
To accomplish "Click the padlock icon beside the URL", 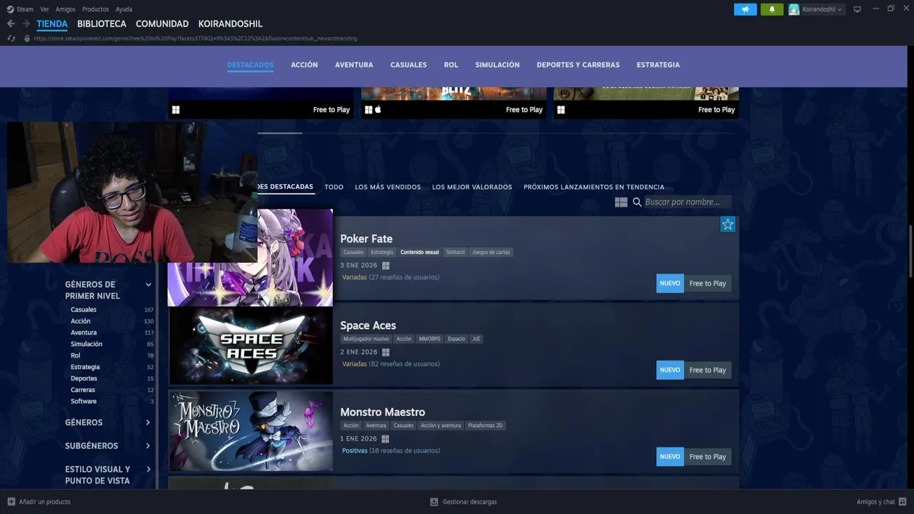I will 27,39.
